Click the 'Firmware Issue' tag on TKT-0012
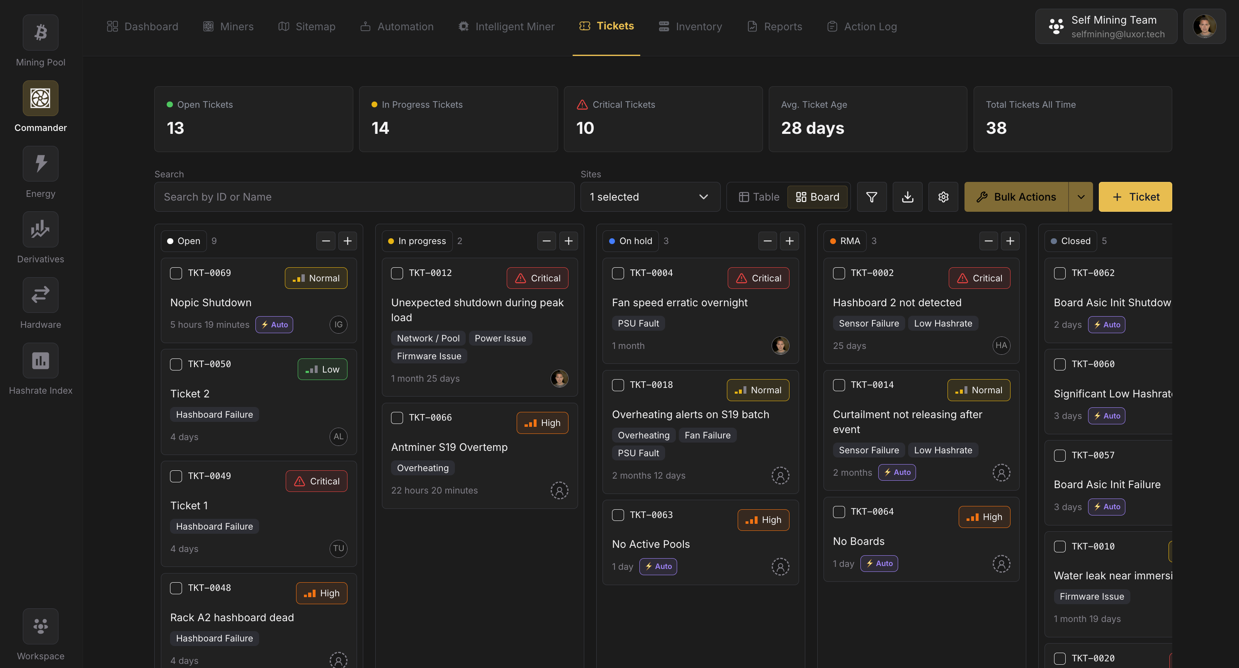This screenshot has width=1239, height=668. (x=429, y=356)
